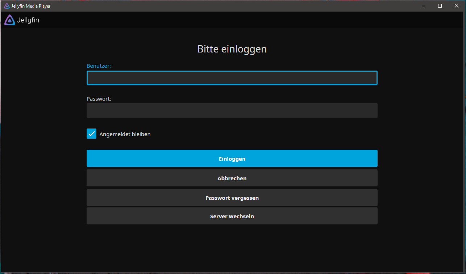Screen dimensions: 466x274
Task: Click the 'Jellyfin Media Player' window title text
Action: [x=31, y=6]
